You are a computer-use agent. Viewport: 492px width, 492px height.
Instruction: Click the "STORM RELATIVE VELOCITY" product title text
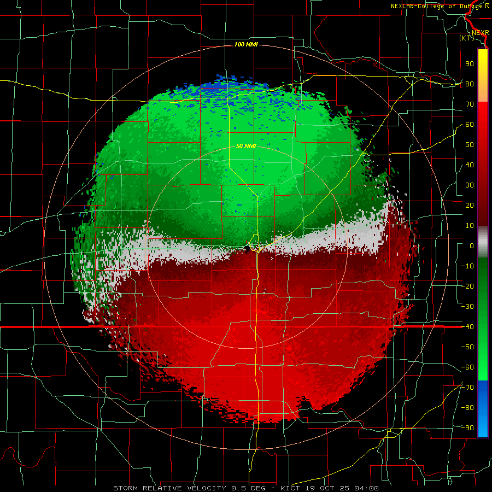(169, 488)
